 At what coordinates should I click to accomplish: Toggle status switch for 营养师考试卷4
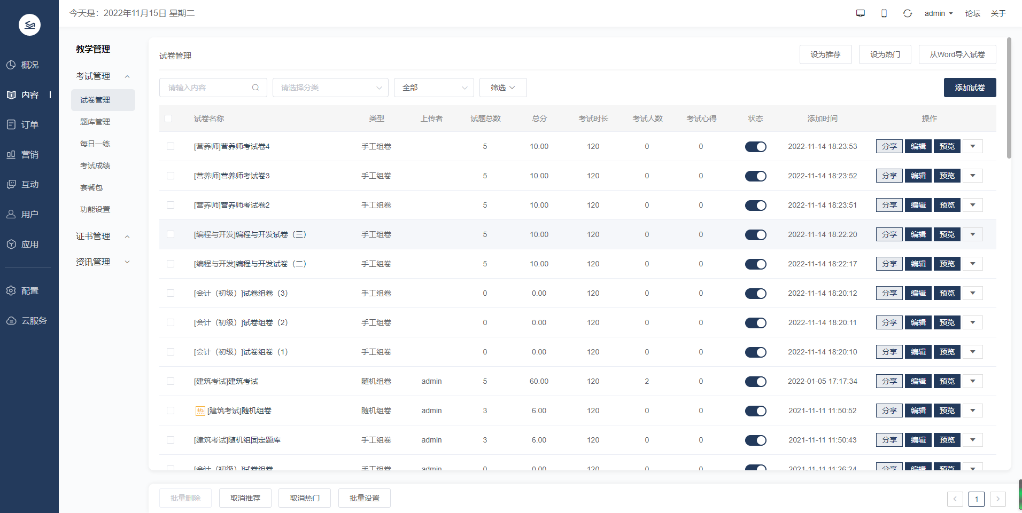pos(755,147)
